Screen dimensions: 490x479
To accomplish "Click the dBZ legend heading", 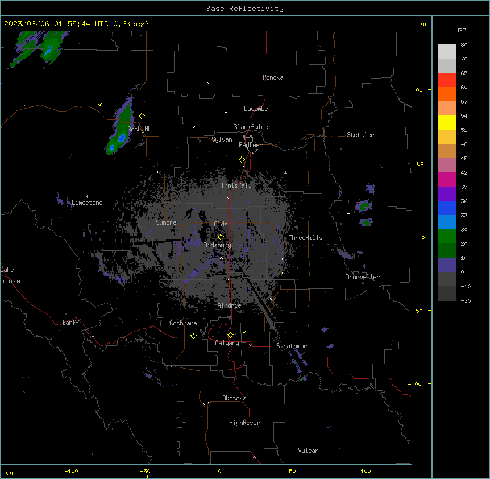I will [460, 30].
